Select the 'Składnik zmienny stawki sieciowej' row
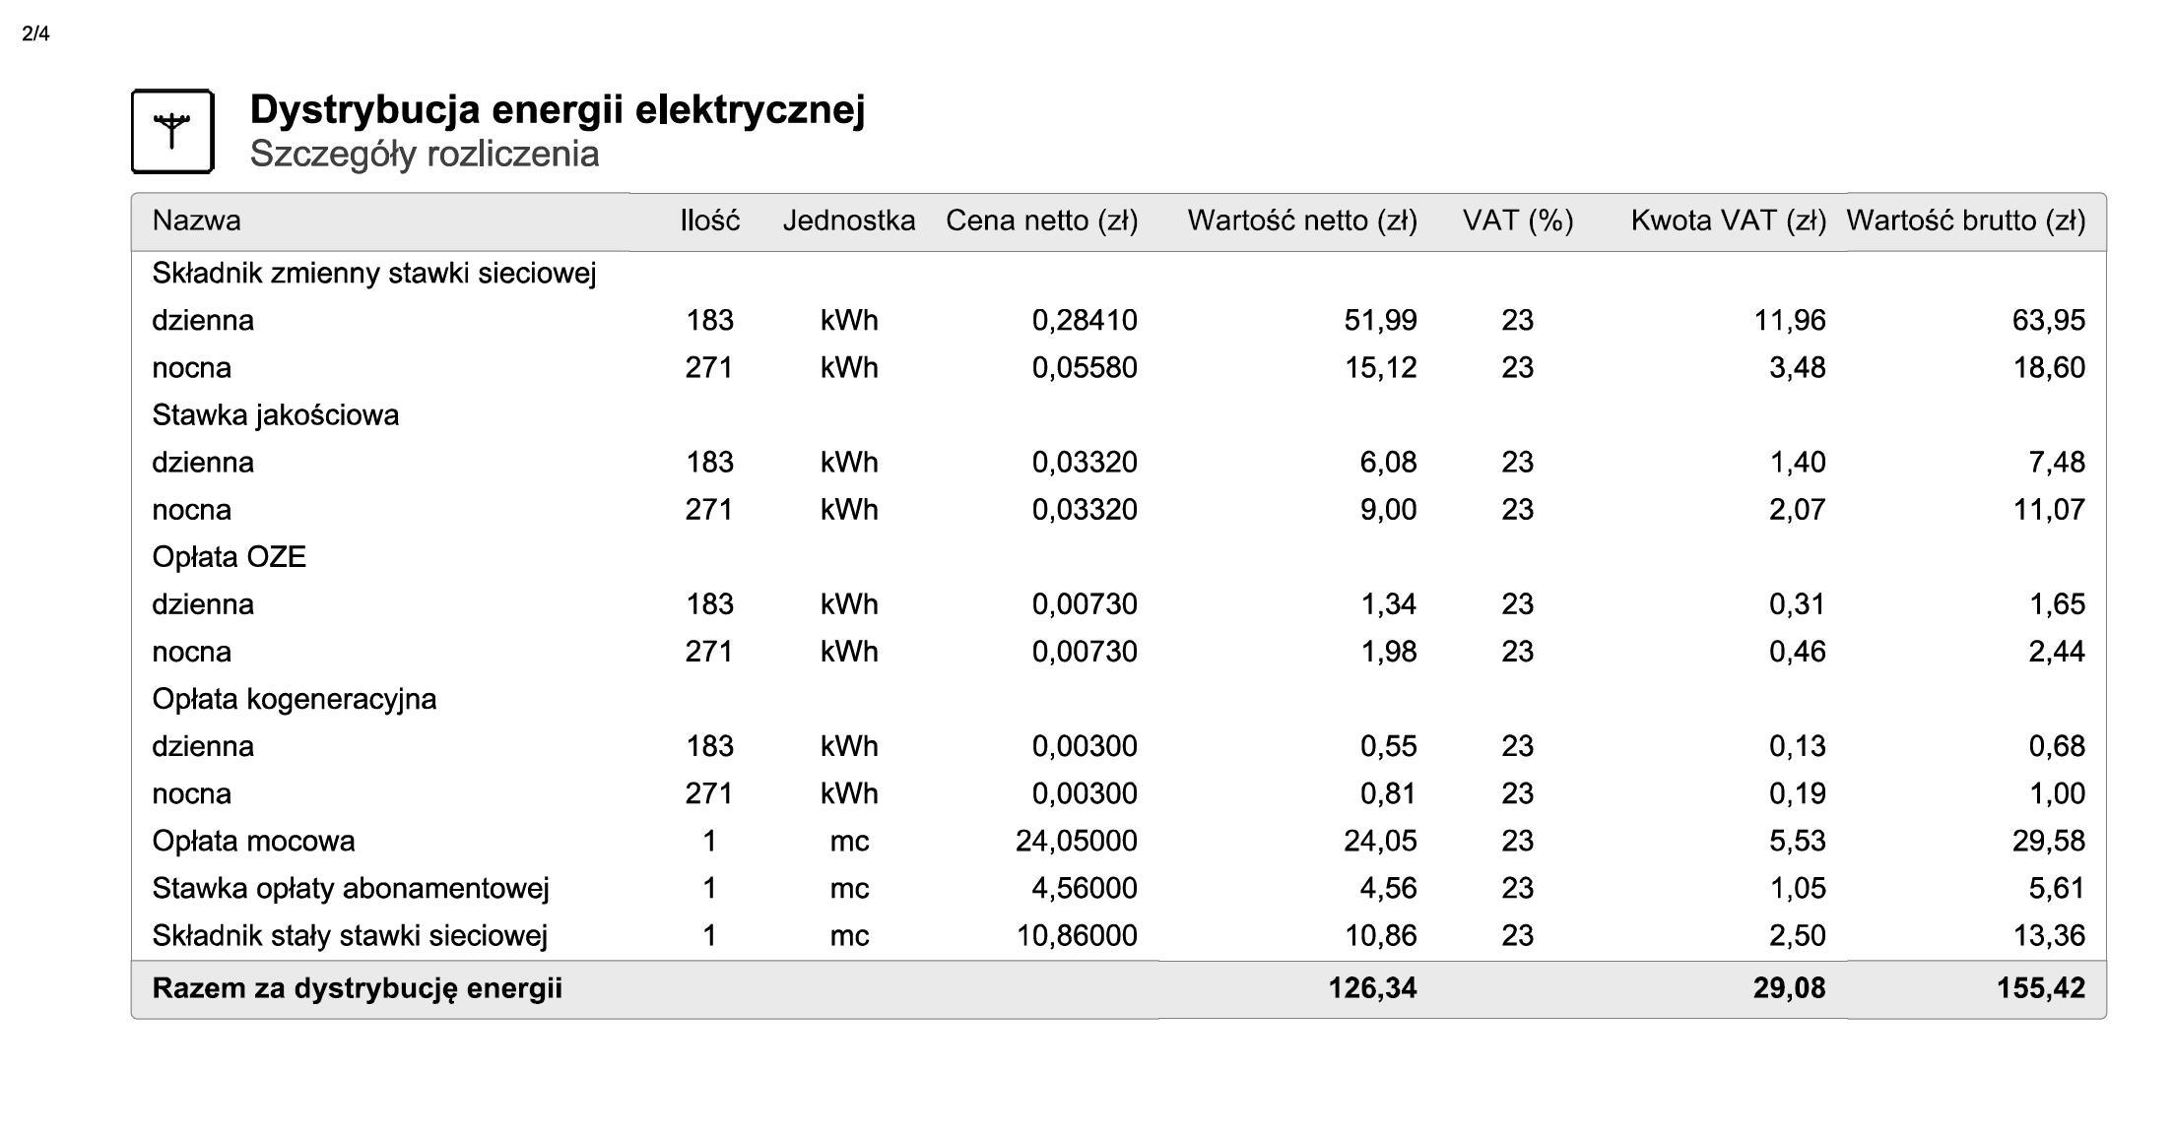This screenshot has height=1133, width=2174. coord(1119,274)
